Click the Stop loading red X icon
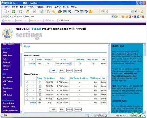This screenshot has height=118, width=147. [35, 11]
